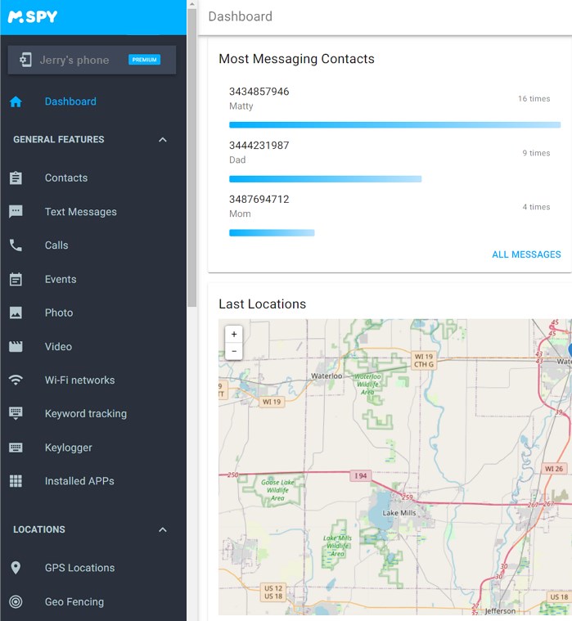Click the 4 times count
Screen dimensions: 572x621
pyautogui.click(x=536, y=207)
